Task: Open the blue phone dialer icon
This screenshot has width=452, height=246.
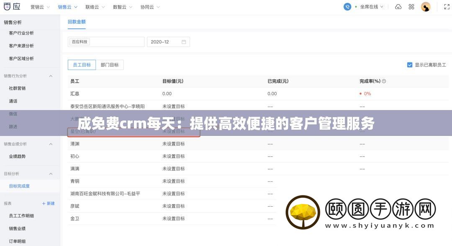Action: [x=347, y=7]
